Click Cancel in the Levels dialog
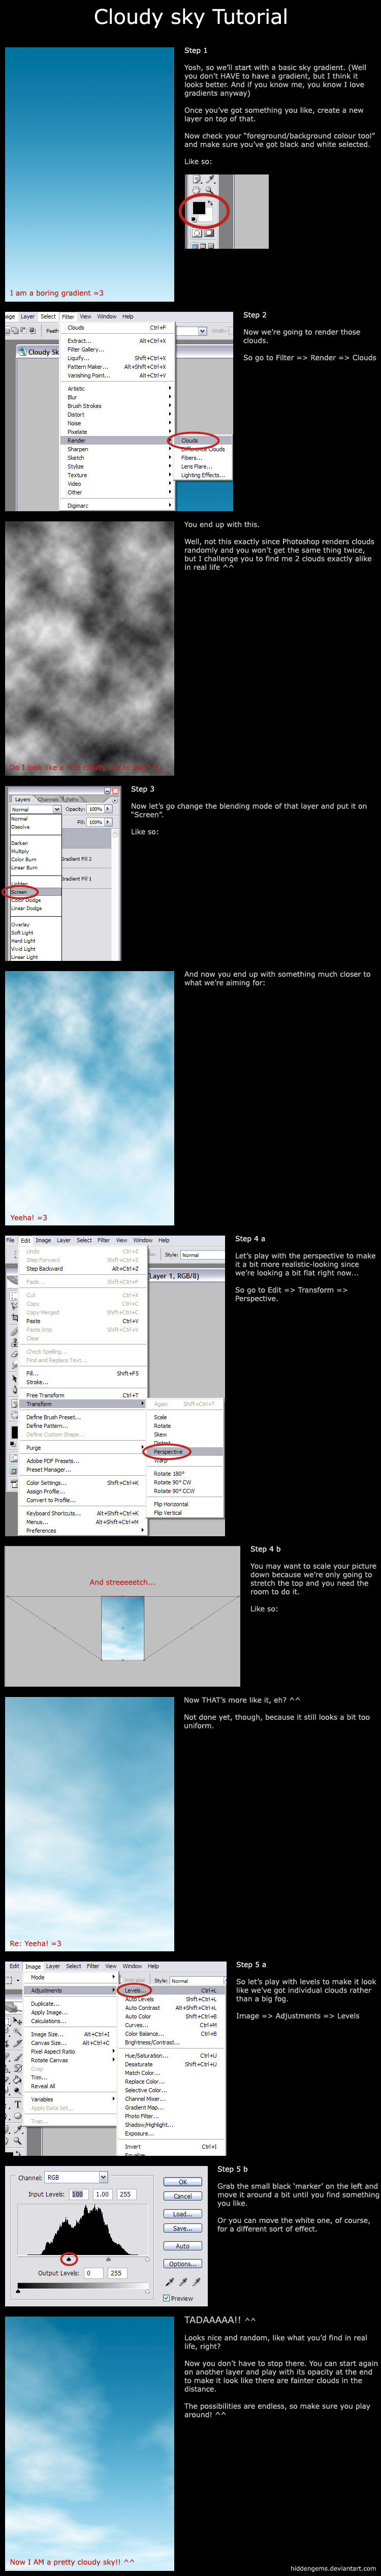 click(182, 2196)
